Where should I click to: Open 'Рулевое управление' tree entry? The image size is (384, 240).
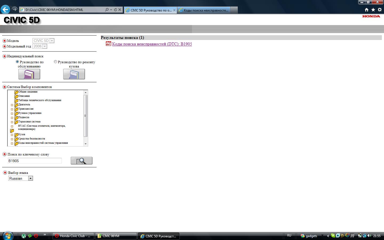coord(30,113)
